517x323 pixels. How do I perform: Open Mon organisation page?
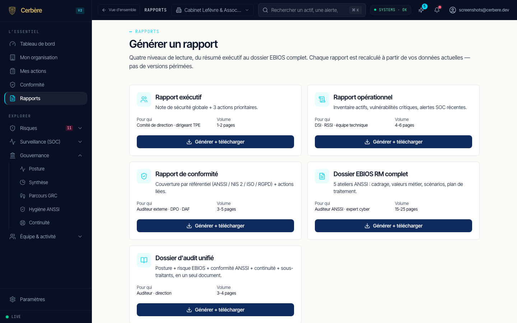click(x=46, y=57)
